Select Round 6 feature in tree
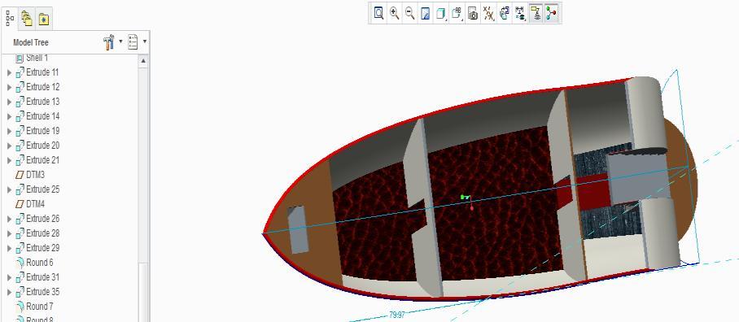Screen dimensions: 739x322 click(34, 262)
